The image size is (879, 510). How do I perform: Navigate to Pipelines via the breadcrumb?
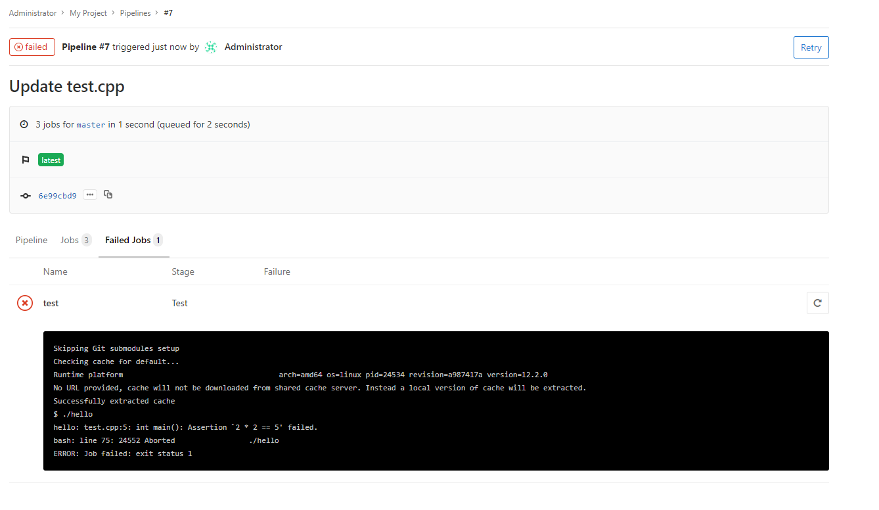point(135,12)
